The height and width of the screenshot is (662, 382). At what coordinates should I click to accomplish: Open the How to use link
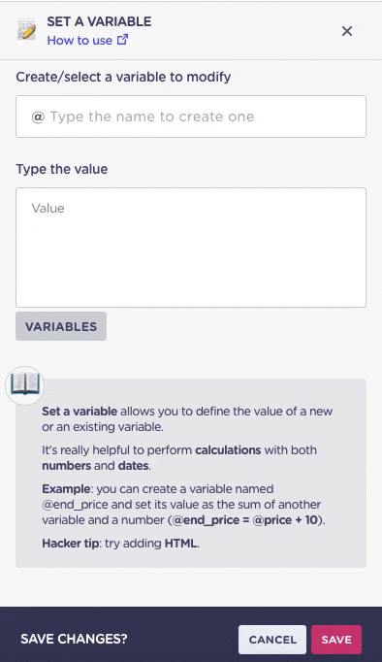click(80, 40)
